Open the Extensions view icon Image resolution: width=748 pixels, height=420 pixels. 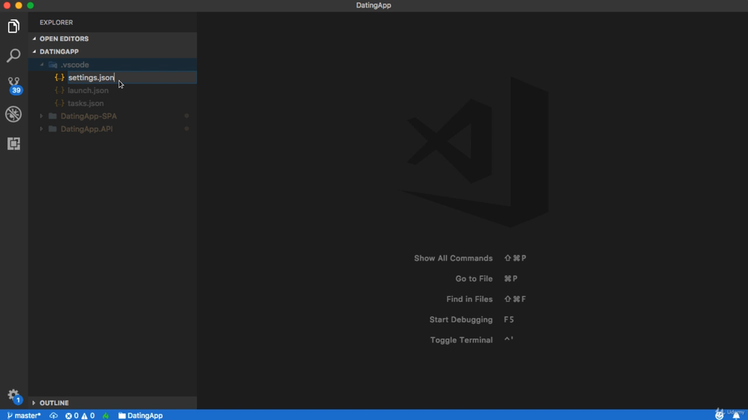13,143
